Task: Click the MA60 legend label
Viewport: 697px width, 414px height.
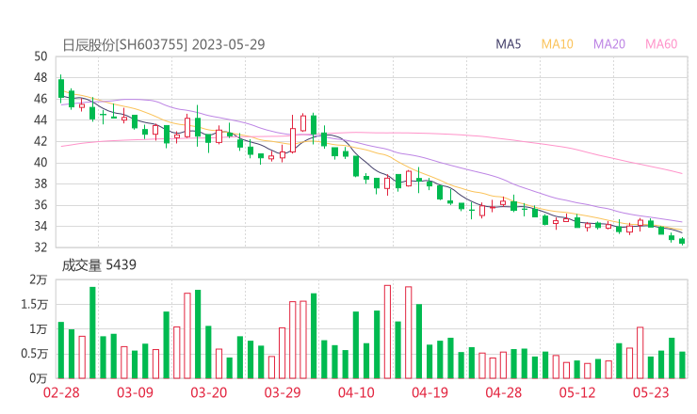Action: (661, 44)
